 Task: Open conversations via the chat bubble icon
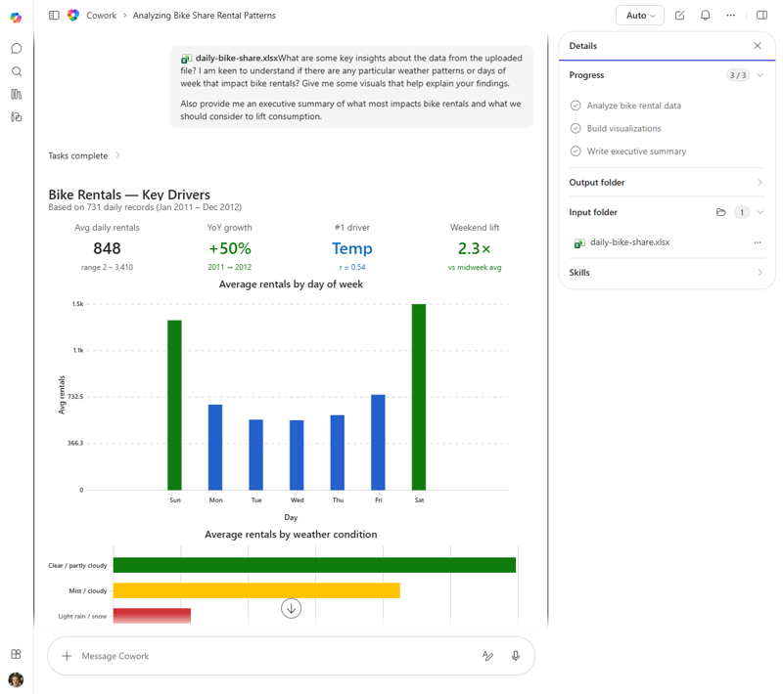pyautogui.click(x=16, y=48)
